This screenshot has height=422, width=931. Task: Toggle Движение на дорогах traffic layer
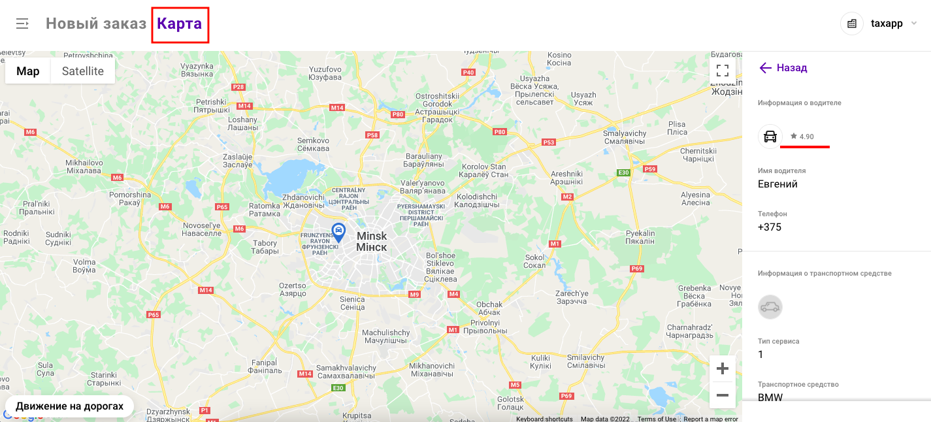(69, 406)
